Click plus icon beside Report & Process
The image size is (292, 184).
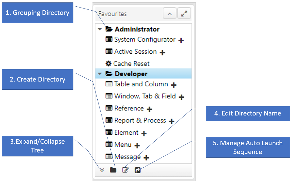pos(172,122)
